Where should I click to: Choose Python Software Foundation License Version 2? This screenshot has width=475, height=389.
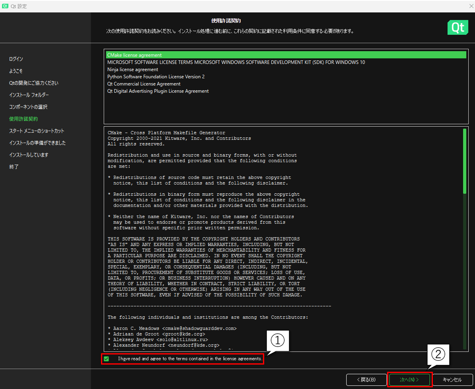pos(156,77)
